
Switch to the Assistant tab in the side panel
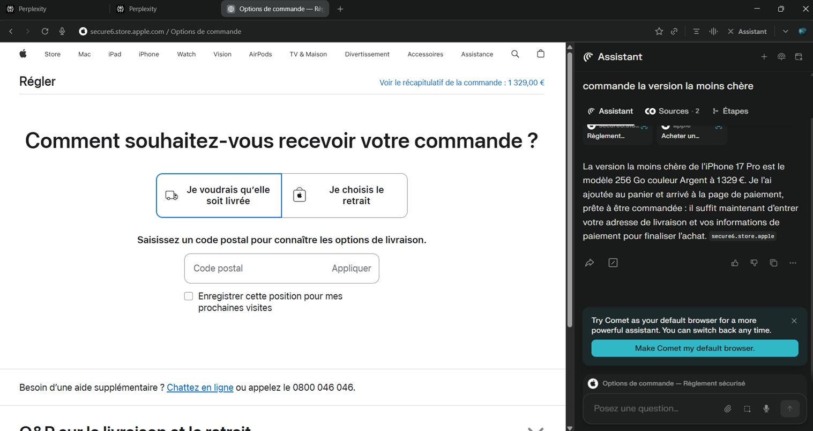click(x=610, y=111)
